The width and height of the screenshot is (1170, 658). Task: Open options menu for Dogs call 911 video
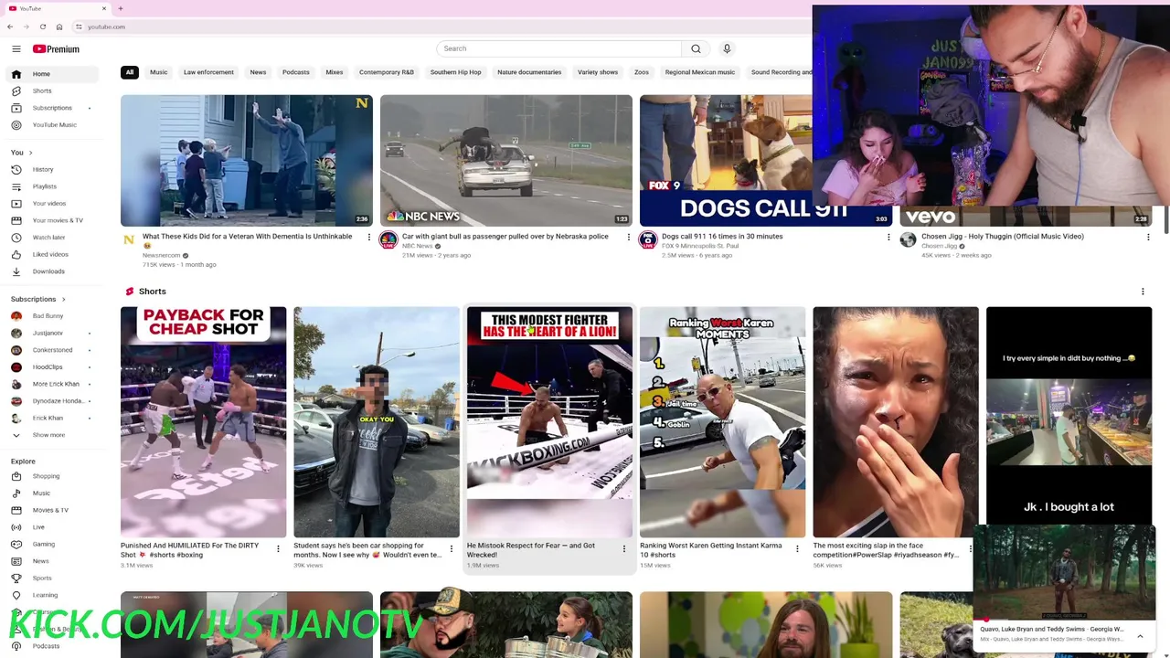coord(888,238)
